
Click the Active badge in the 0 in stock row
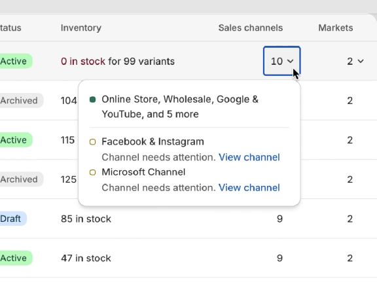click(x=16, y=61)
